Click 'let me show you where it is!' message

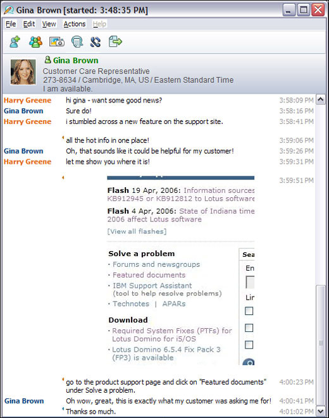(x=108, y=161)
